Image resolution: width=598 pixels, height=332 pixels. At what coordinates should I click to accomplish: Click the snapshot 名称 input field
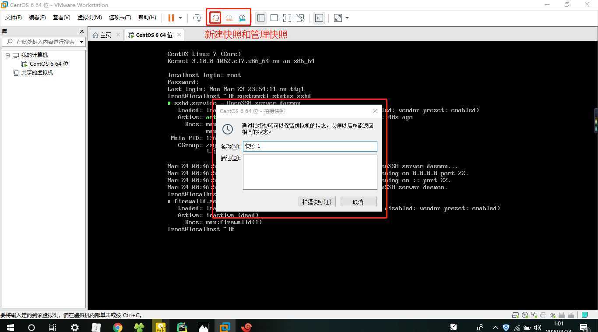pos(310,146)
